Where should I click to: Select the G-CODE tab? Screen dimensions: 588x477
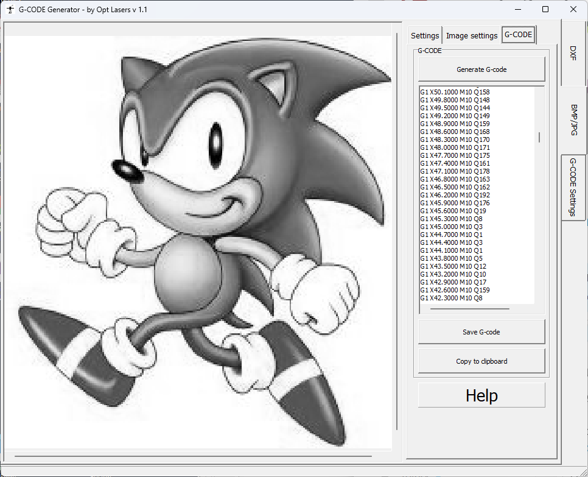point(518,35)
